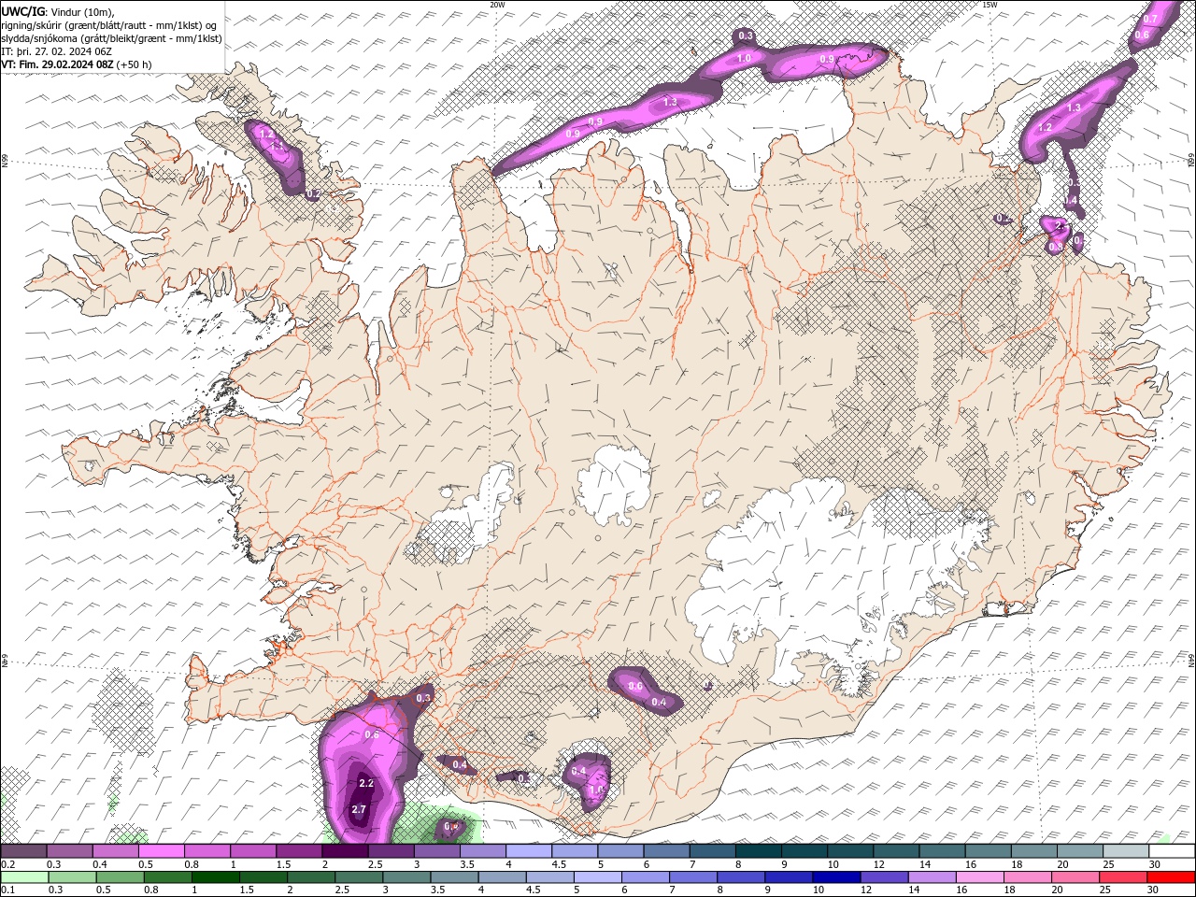Click the '0.2' label under top legend row

point(8,864)
